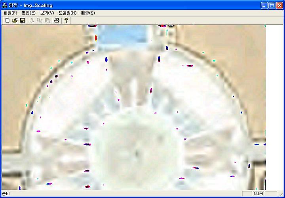285x198 pixels.
Task: Click the 준비 status bar text
Action: [6, 194]
